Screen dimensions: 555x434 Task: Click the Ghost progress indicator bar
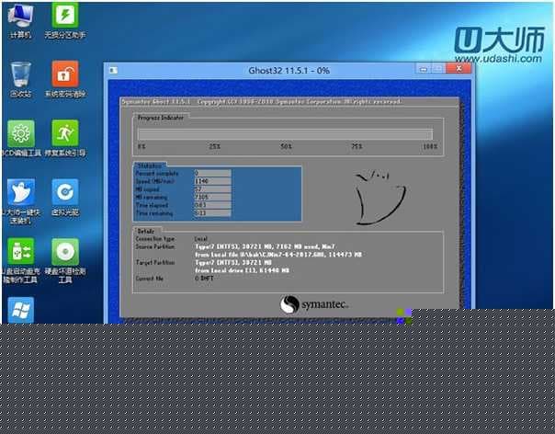click(x=285, y=134)
